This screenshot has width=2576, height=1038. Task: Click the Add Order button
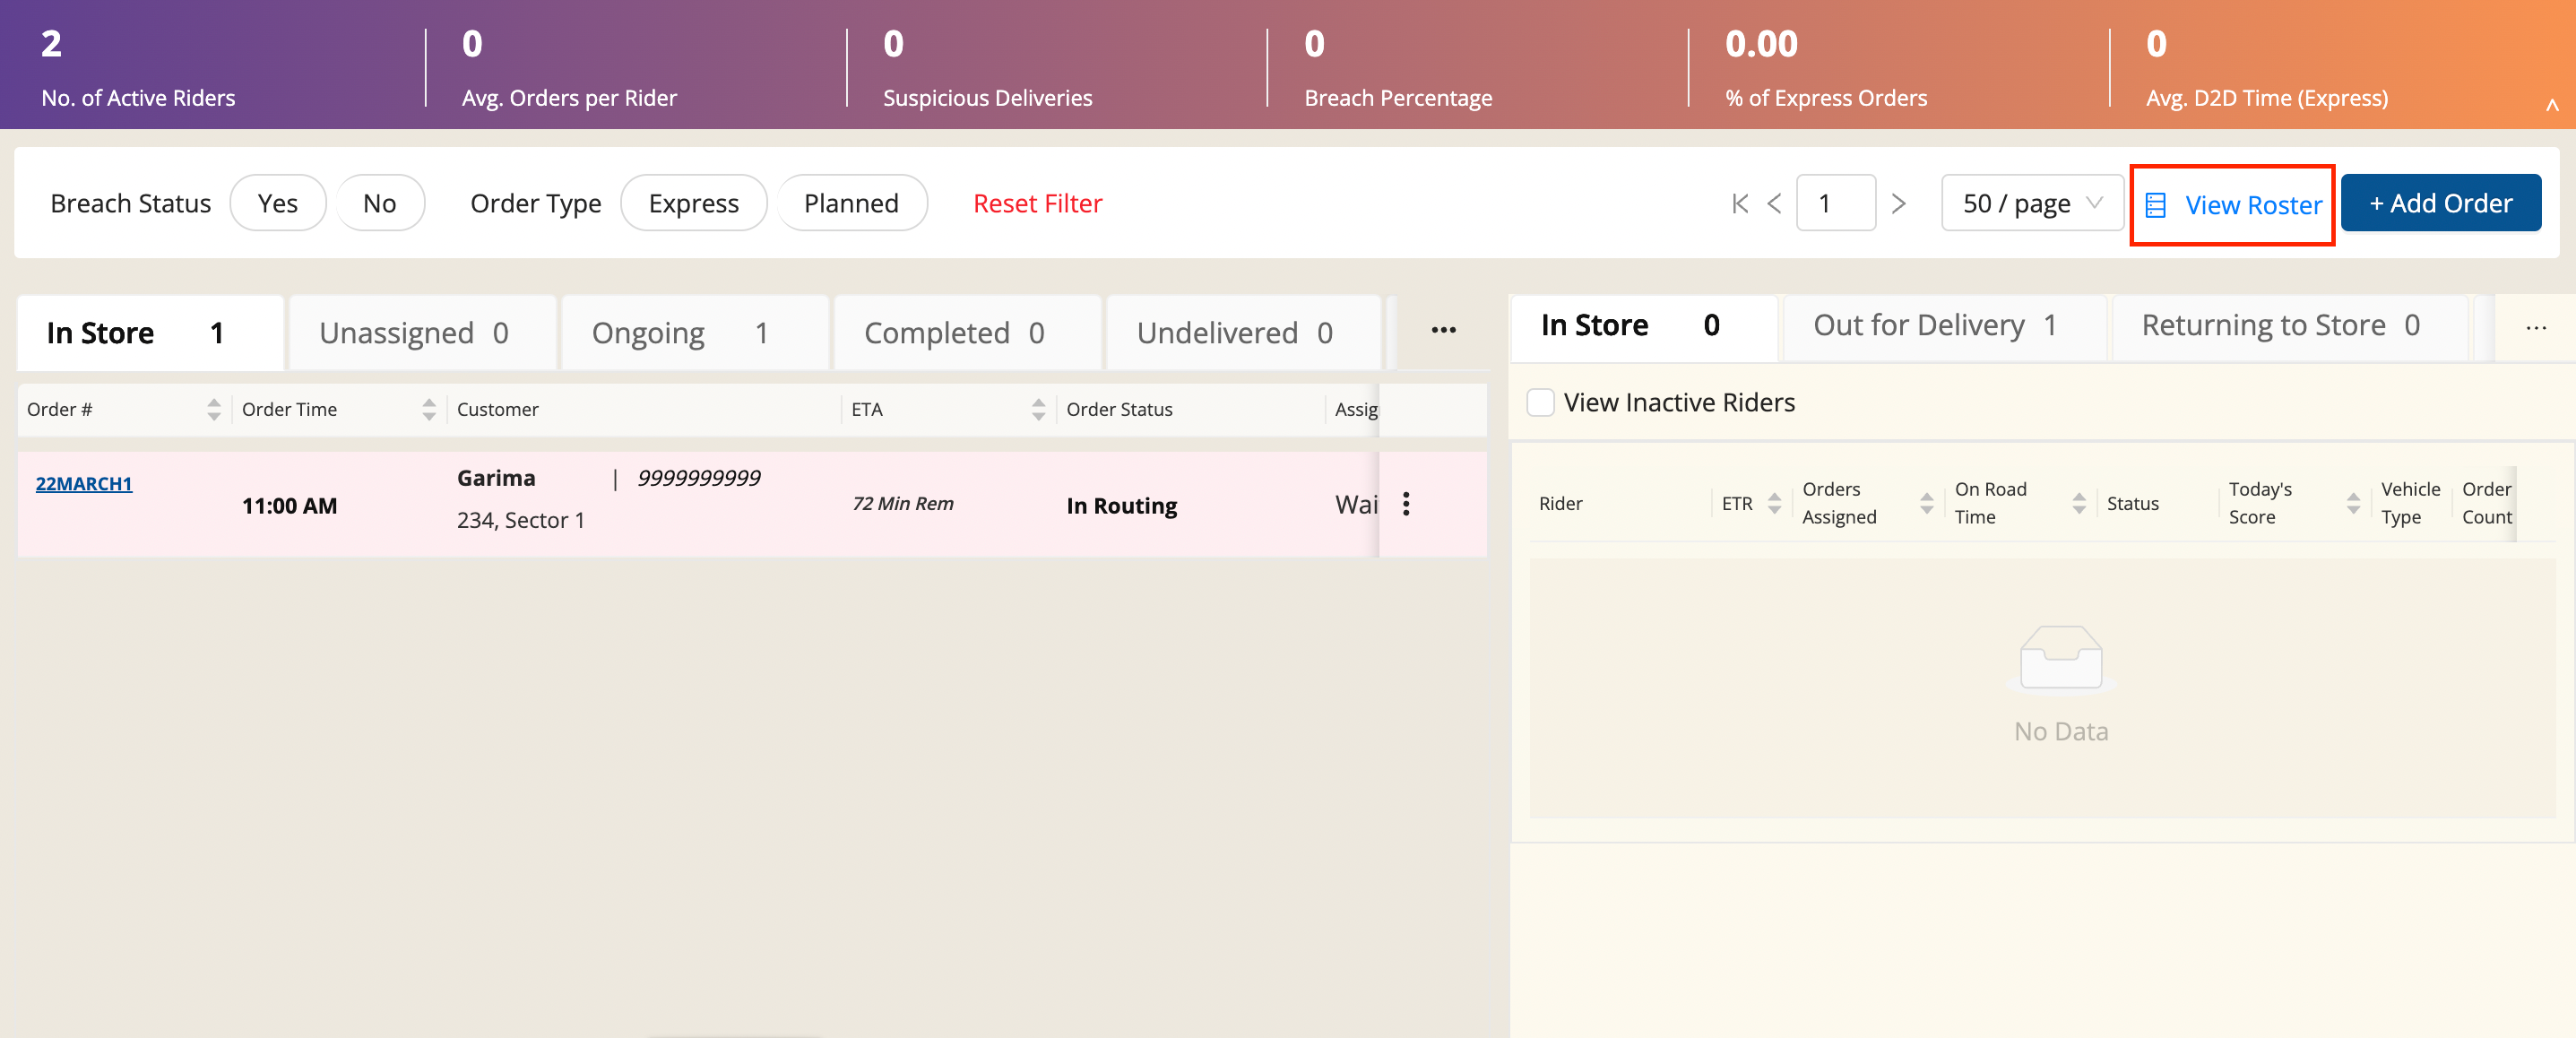[2440, 204]
